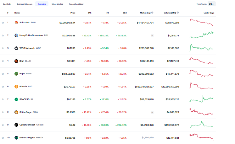Click the Shiba Saga coin logo
Screen dimensions: 235x144
16,112
